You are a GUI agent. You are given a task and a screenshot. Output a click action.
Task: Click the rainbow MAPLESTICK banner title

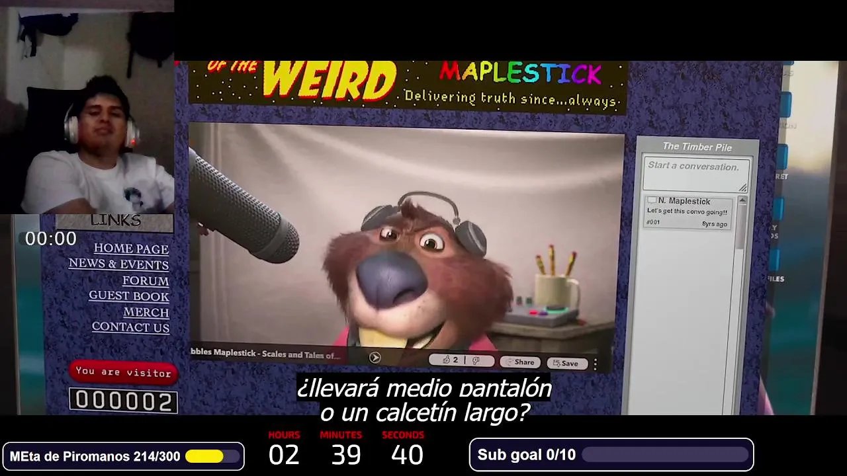(x=520, y=73)
